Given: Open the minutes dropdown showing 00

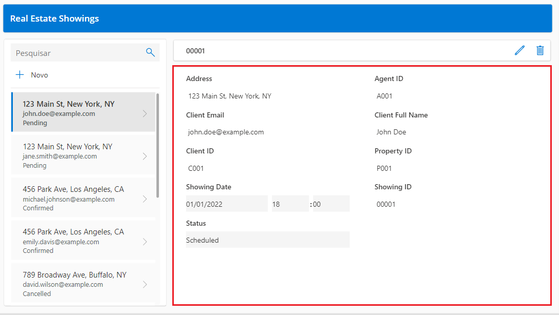Looking at the screenshot, I should (x=331, y=204).
